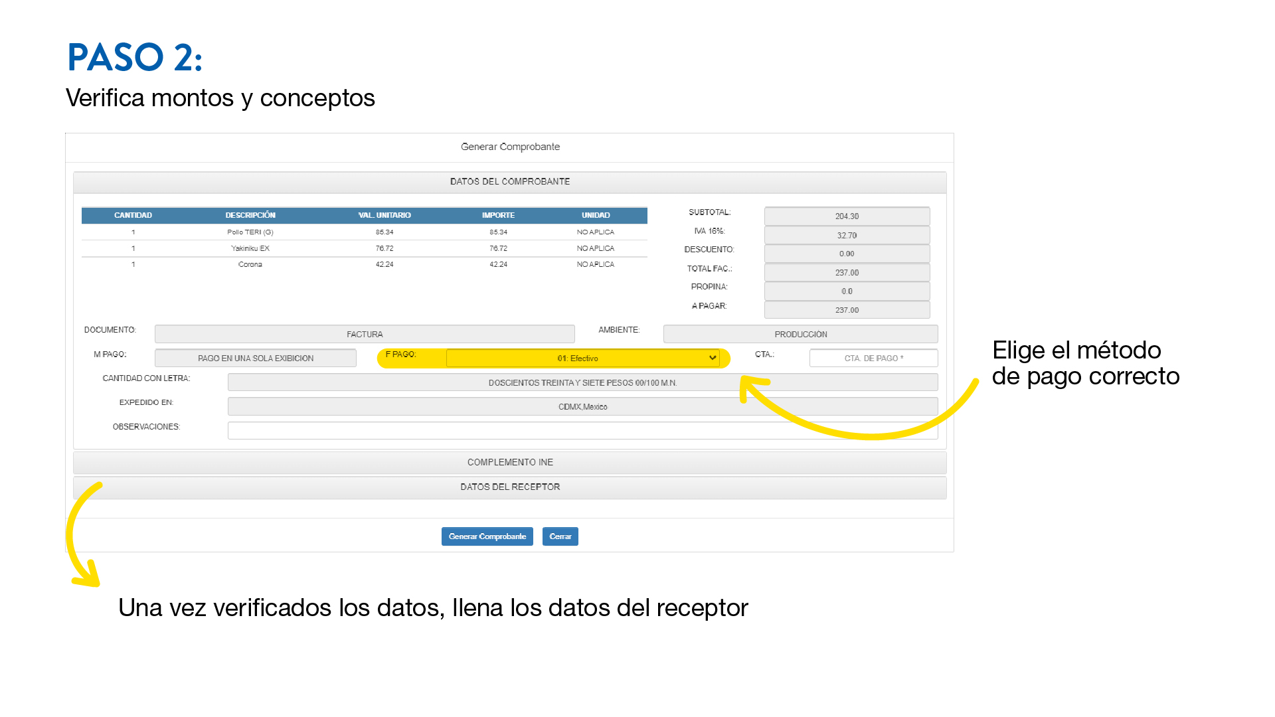This screenshot has width=1275, height=717.
Task: Click the EXPEDIDO EN field showing CDMX
Action: 582,407
